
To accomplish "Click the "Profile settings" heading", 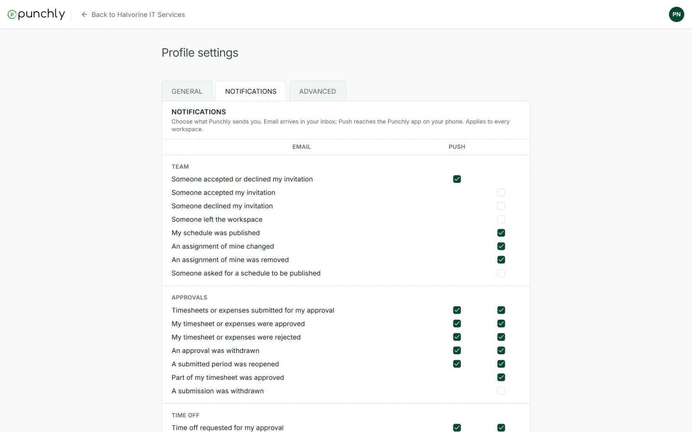I will 200,53.
